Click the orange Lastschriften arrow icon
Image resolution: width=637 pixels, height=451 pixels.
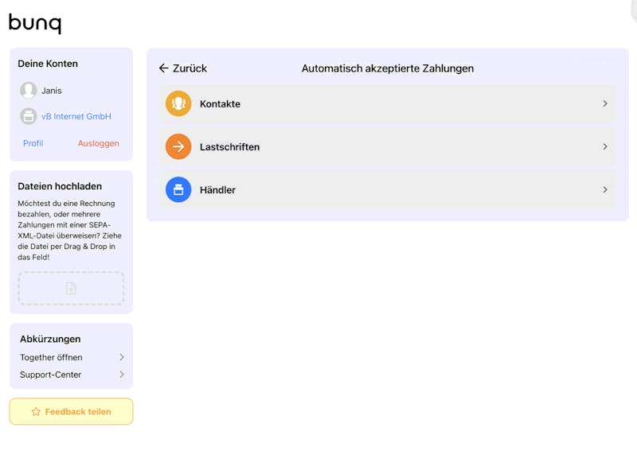click(178, 146)
